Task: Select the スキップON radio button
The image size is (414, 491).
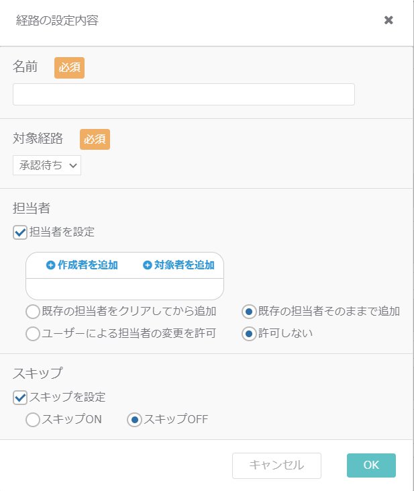Action: (x=33, y=420)
